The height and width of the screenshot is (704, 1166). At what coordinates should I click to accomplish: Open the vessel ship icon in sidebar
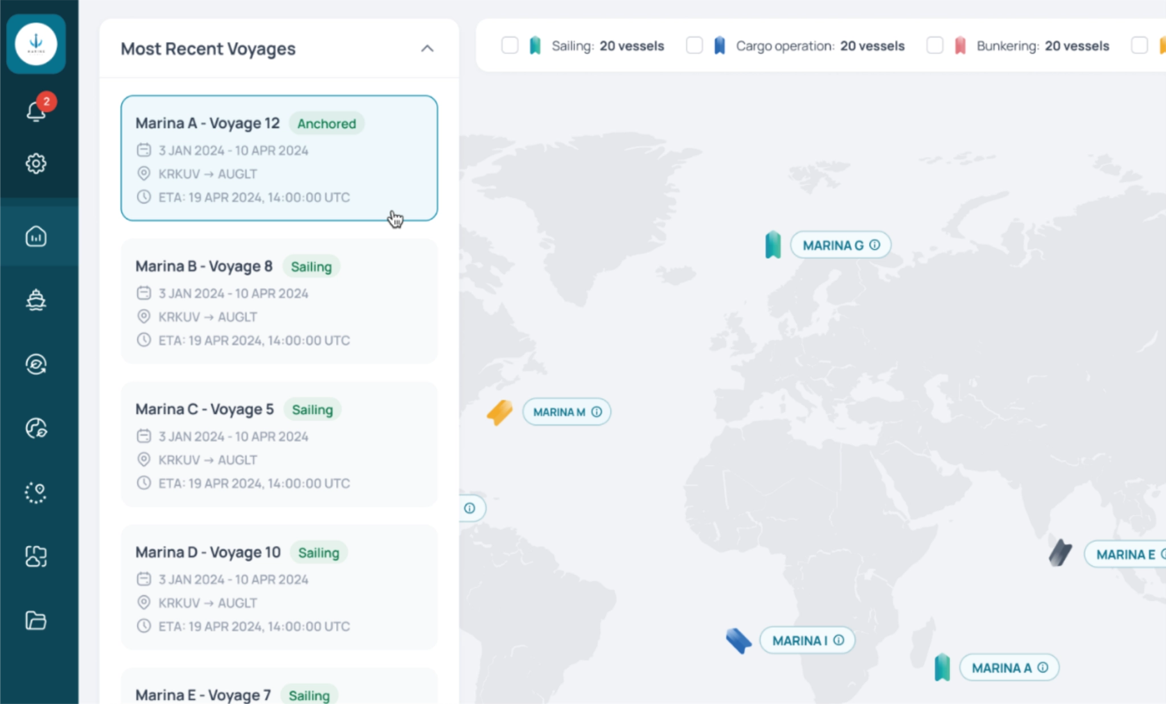click(36, 300)
